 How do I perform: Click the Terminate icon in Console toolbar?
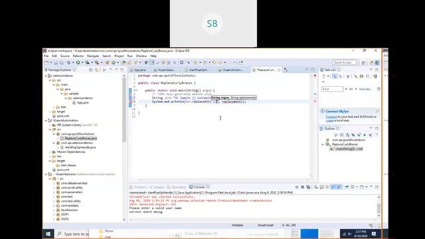[297, 187]
